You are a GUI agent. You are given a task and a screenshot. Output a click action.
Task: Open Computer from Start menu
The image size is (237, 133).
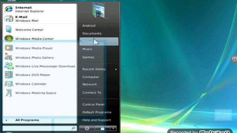[91, 77]
